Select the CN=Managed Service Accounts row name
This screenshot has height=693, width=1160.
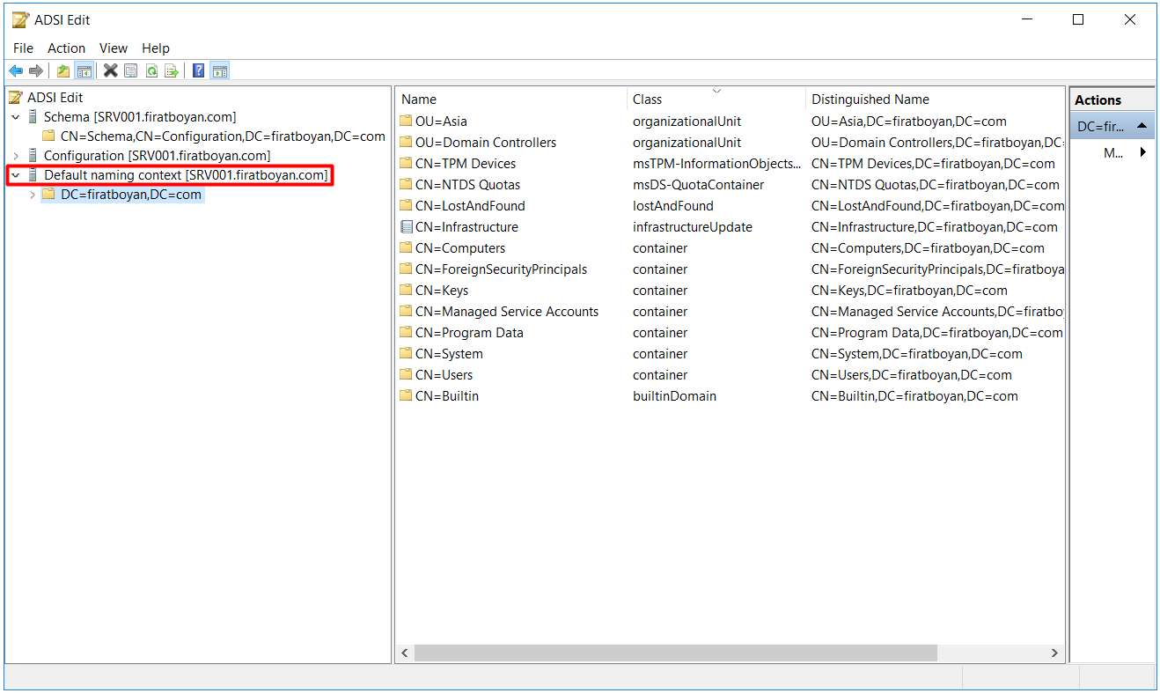[x=507, y=312]
